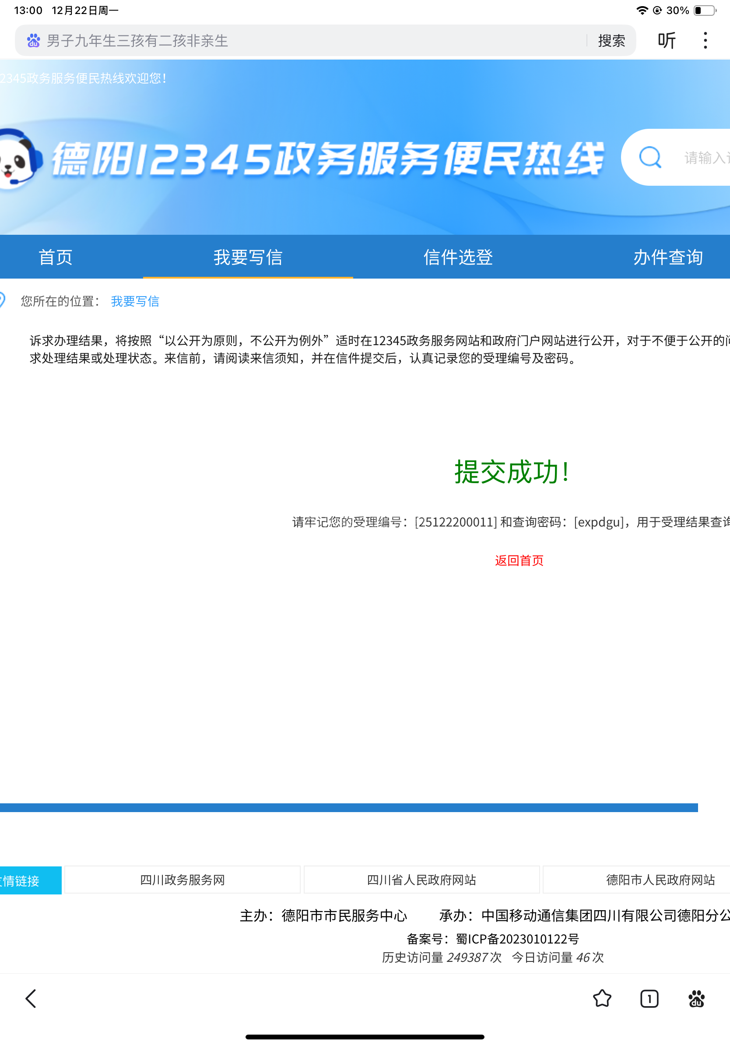
Task: Open the 首页 navigation tab
Action: [x=56, y=258]
